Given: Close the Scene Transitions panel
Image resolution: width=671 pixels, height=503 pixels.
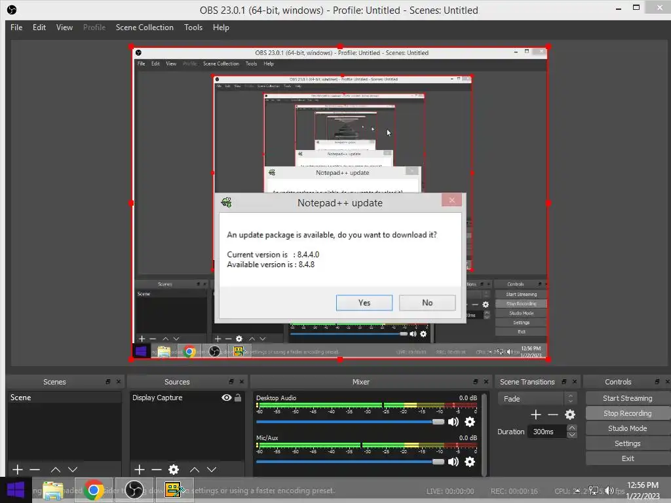Looking at the screenshot, I should (x=575, y=382).
